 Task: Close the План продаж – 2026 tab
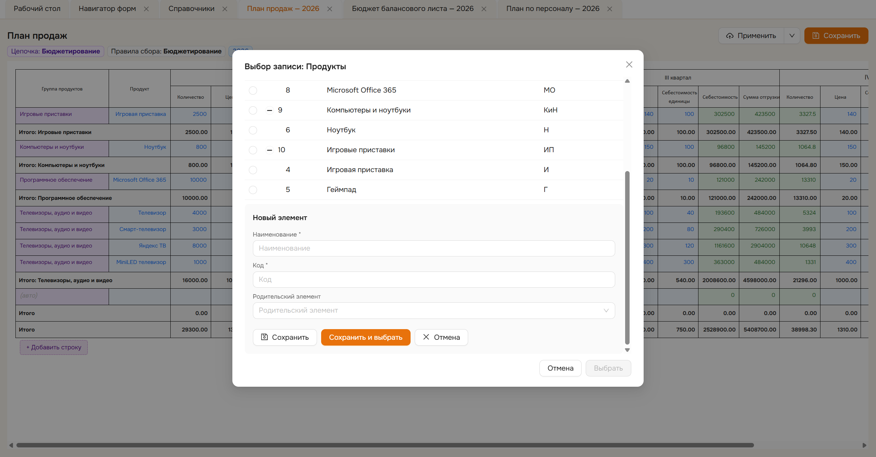[x=330, y=9]
